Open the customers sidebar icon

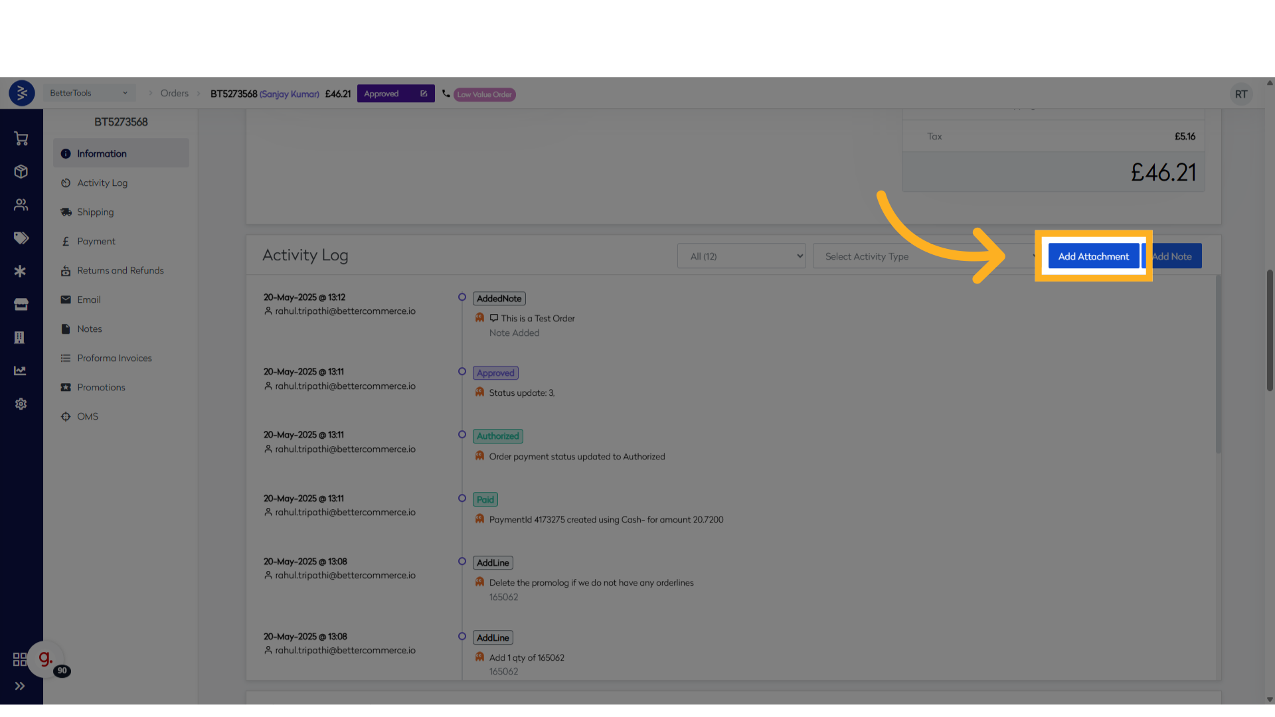coord(21,205)
